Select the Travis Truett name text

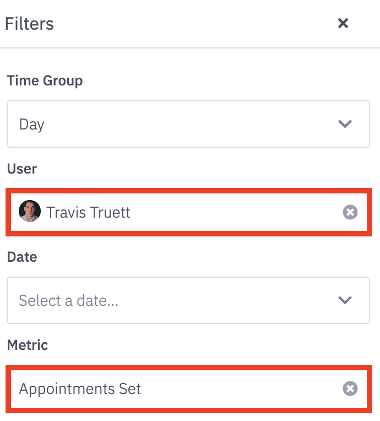(x=88, y=213)
